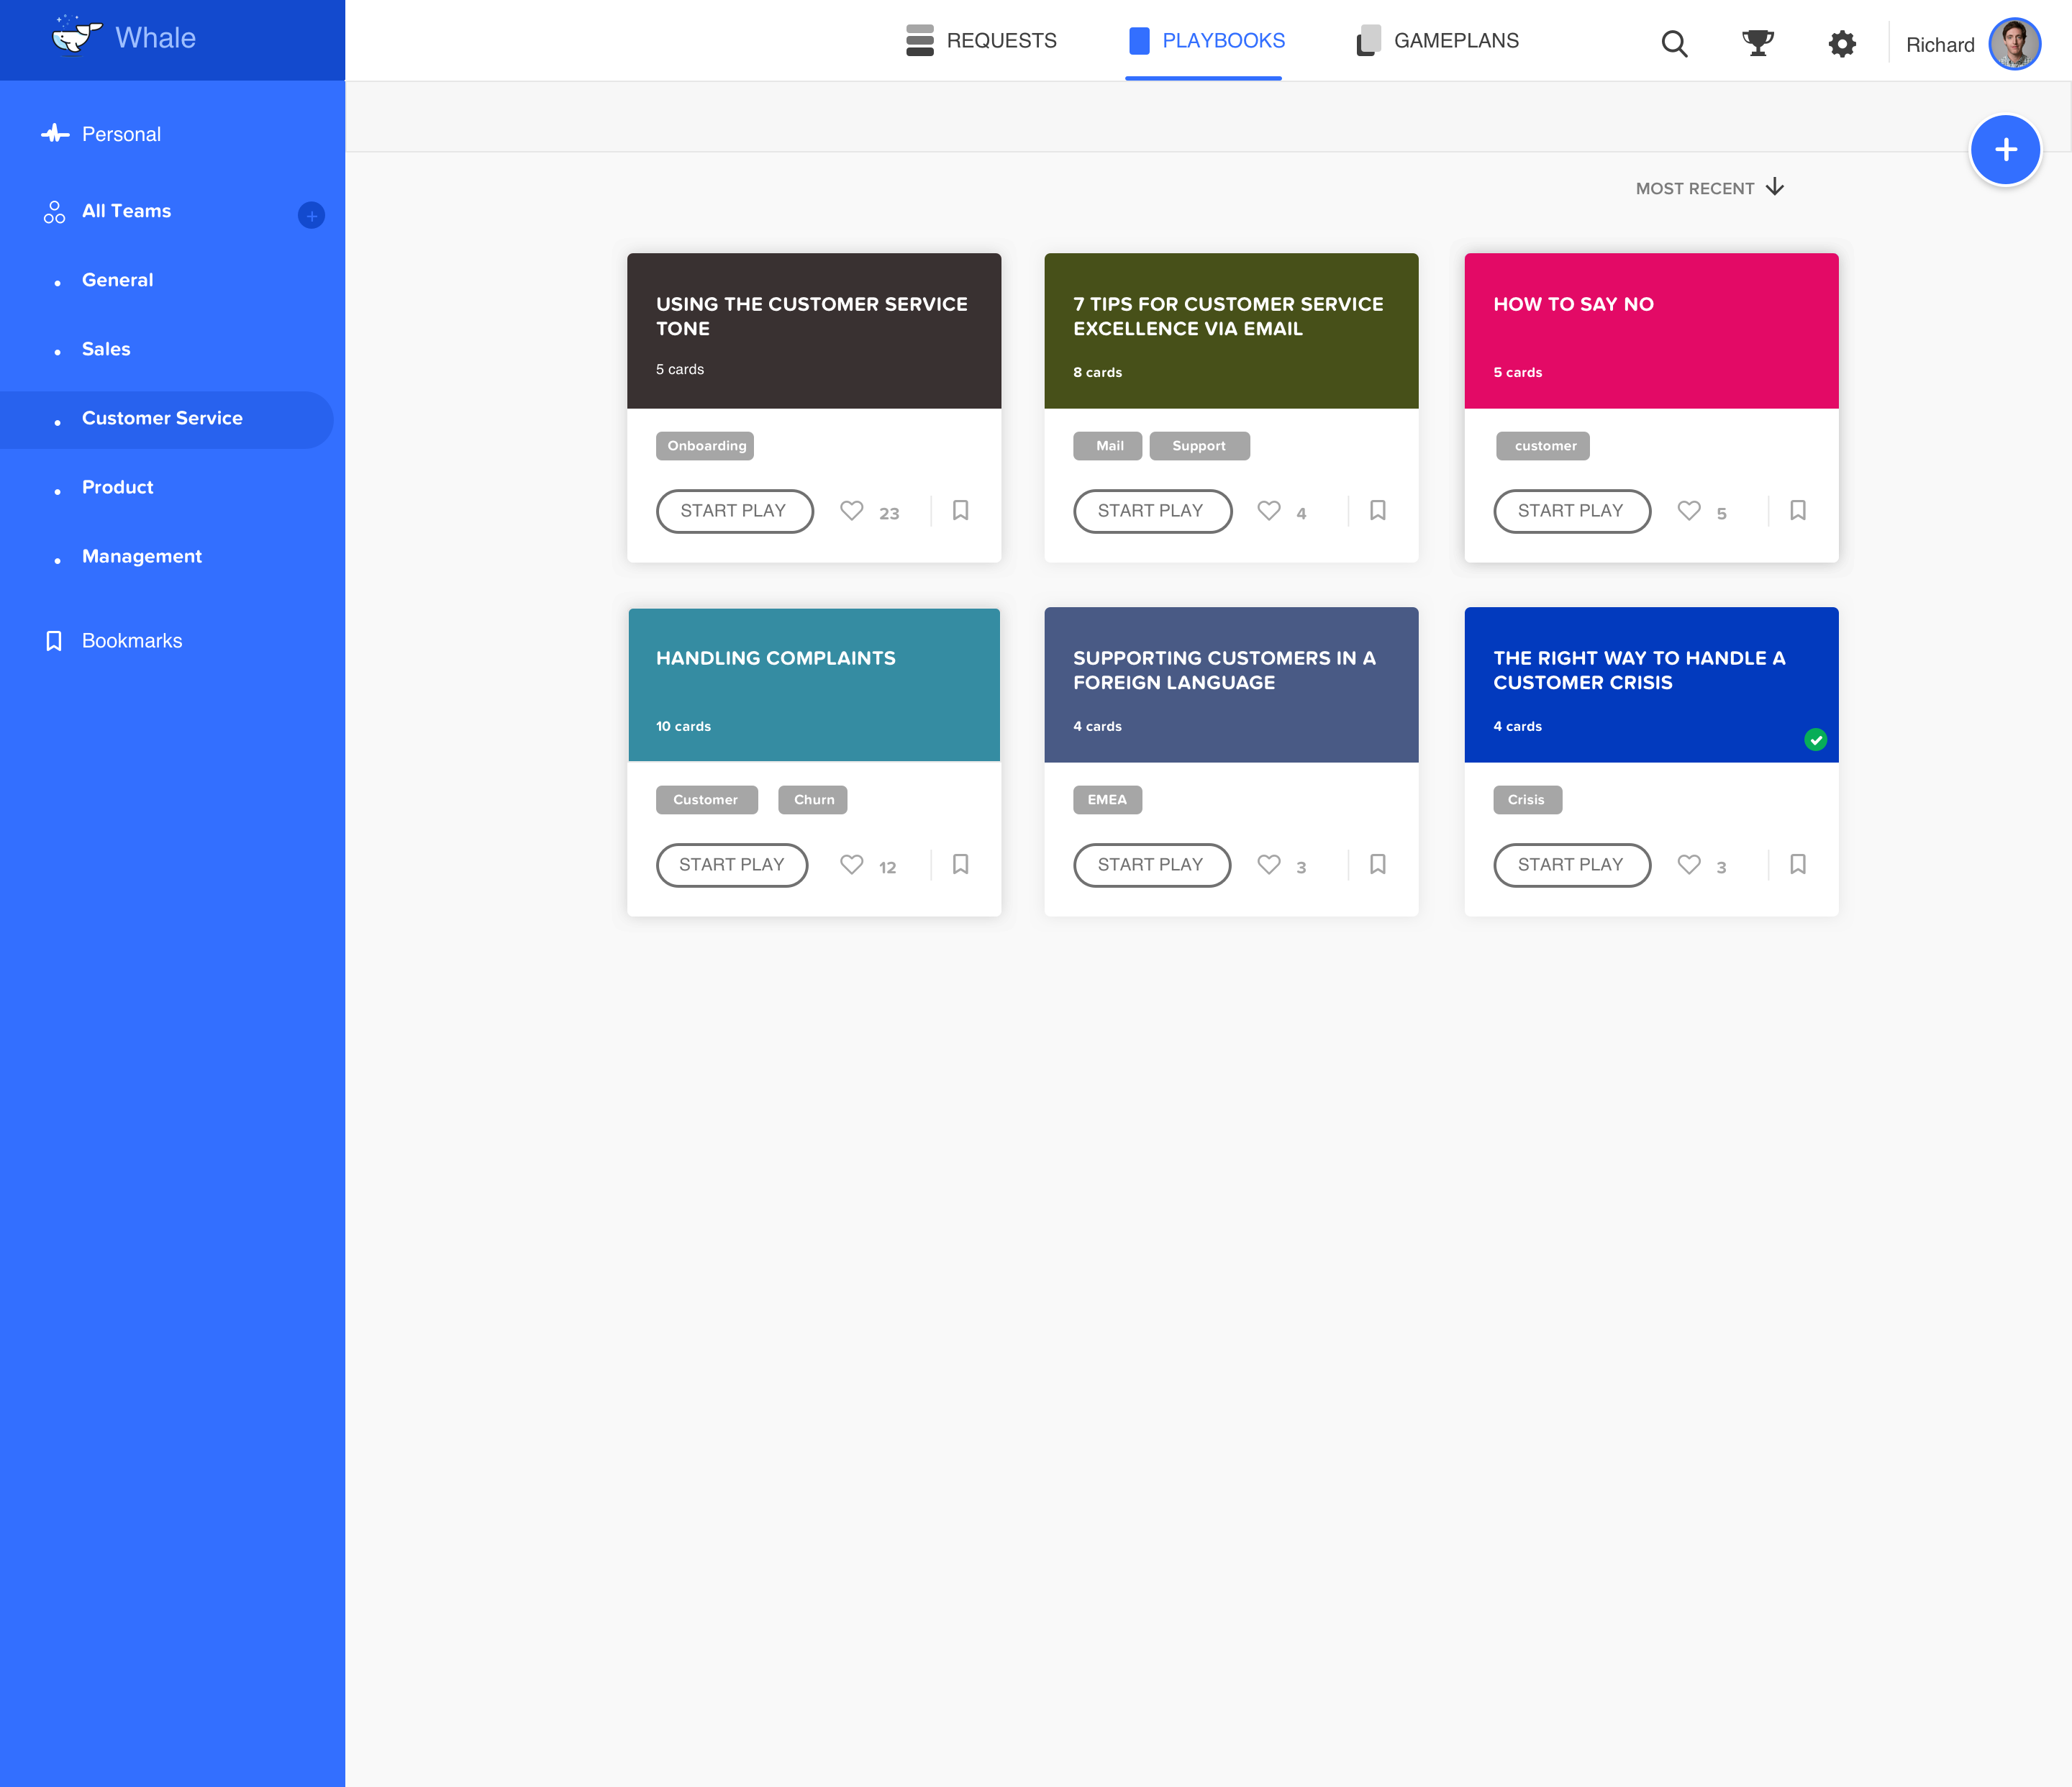The width and height of the screenshot is (2072, 1787).
Task: Bookmark the How To Say No playbook
Action: tap(1797, 511)
